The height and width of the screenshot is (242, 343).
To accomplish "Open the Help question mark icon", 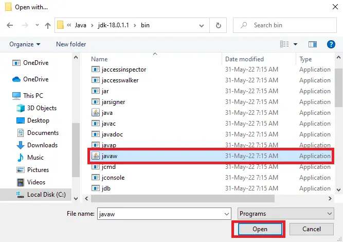I will tap(331, 44).
